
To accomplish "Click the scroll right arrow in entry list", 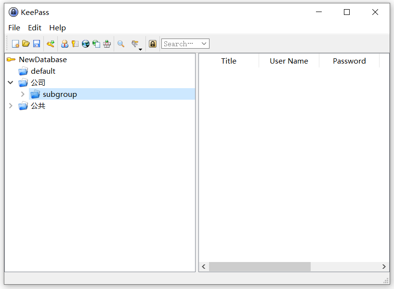I will pos(384,266).
